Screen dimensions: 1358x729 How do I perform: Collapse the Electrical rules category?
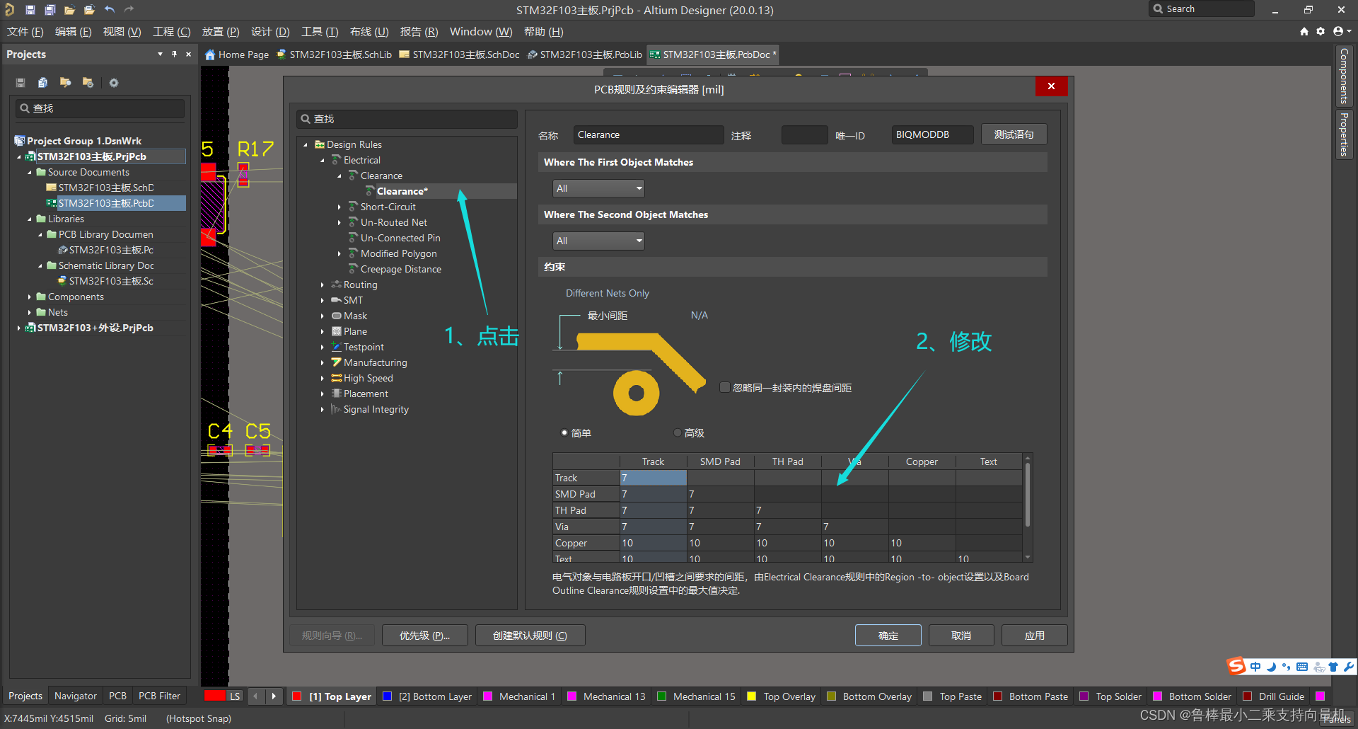point(323,160)
